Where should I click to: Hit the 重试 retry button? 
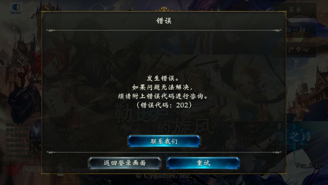point(203,163)
